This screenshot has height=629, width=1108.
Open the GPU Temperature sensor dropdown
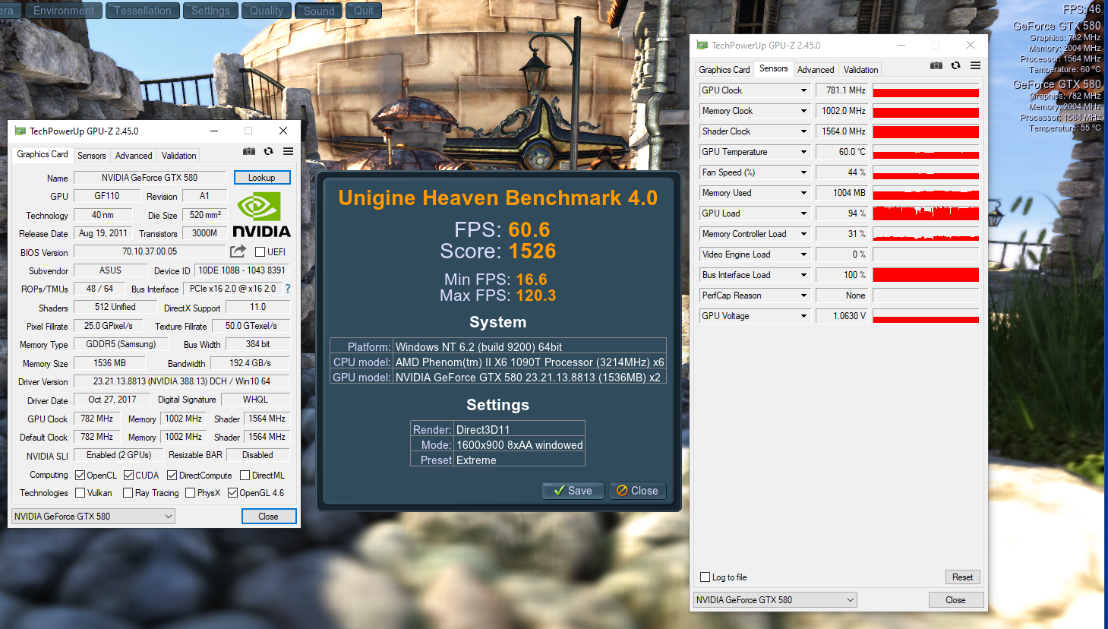coord(803,152)
